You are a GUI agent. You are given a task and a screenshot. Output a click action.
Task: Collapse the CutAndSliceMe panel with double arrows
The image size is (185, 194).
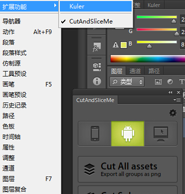pos(171,92)
